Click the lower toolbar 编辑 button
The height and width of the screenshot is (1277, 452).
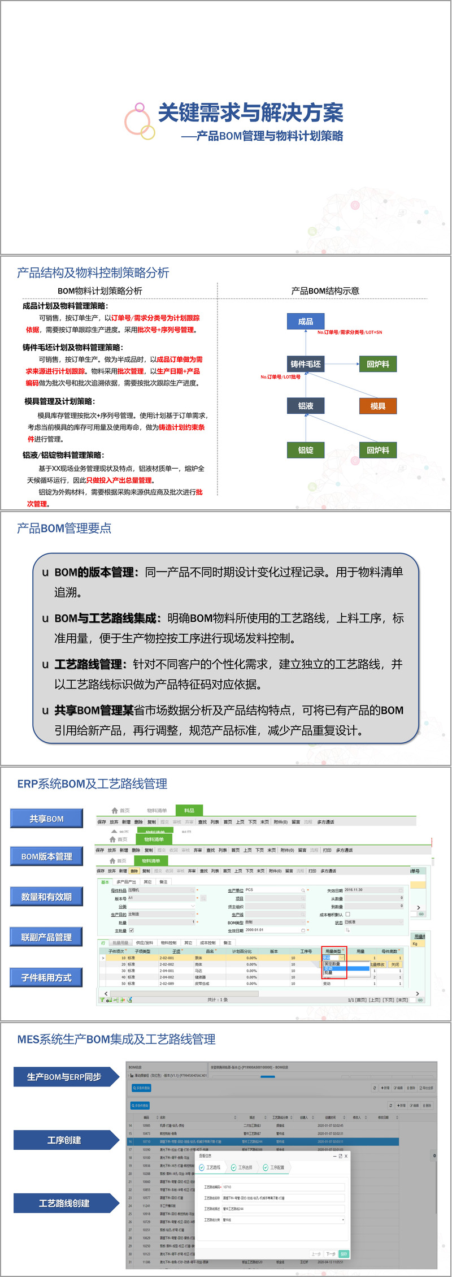[x=415, y=1105]
